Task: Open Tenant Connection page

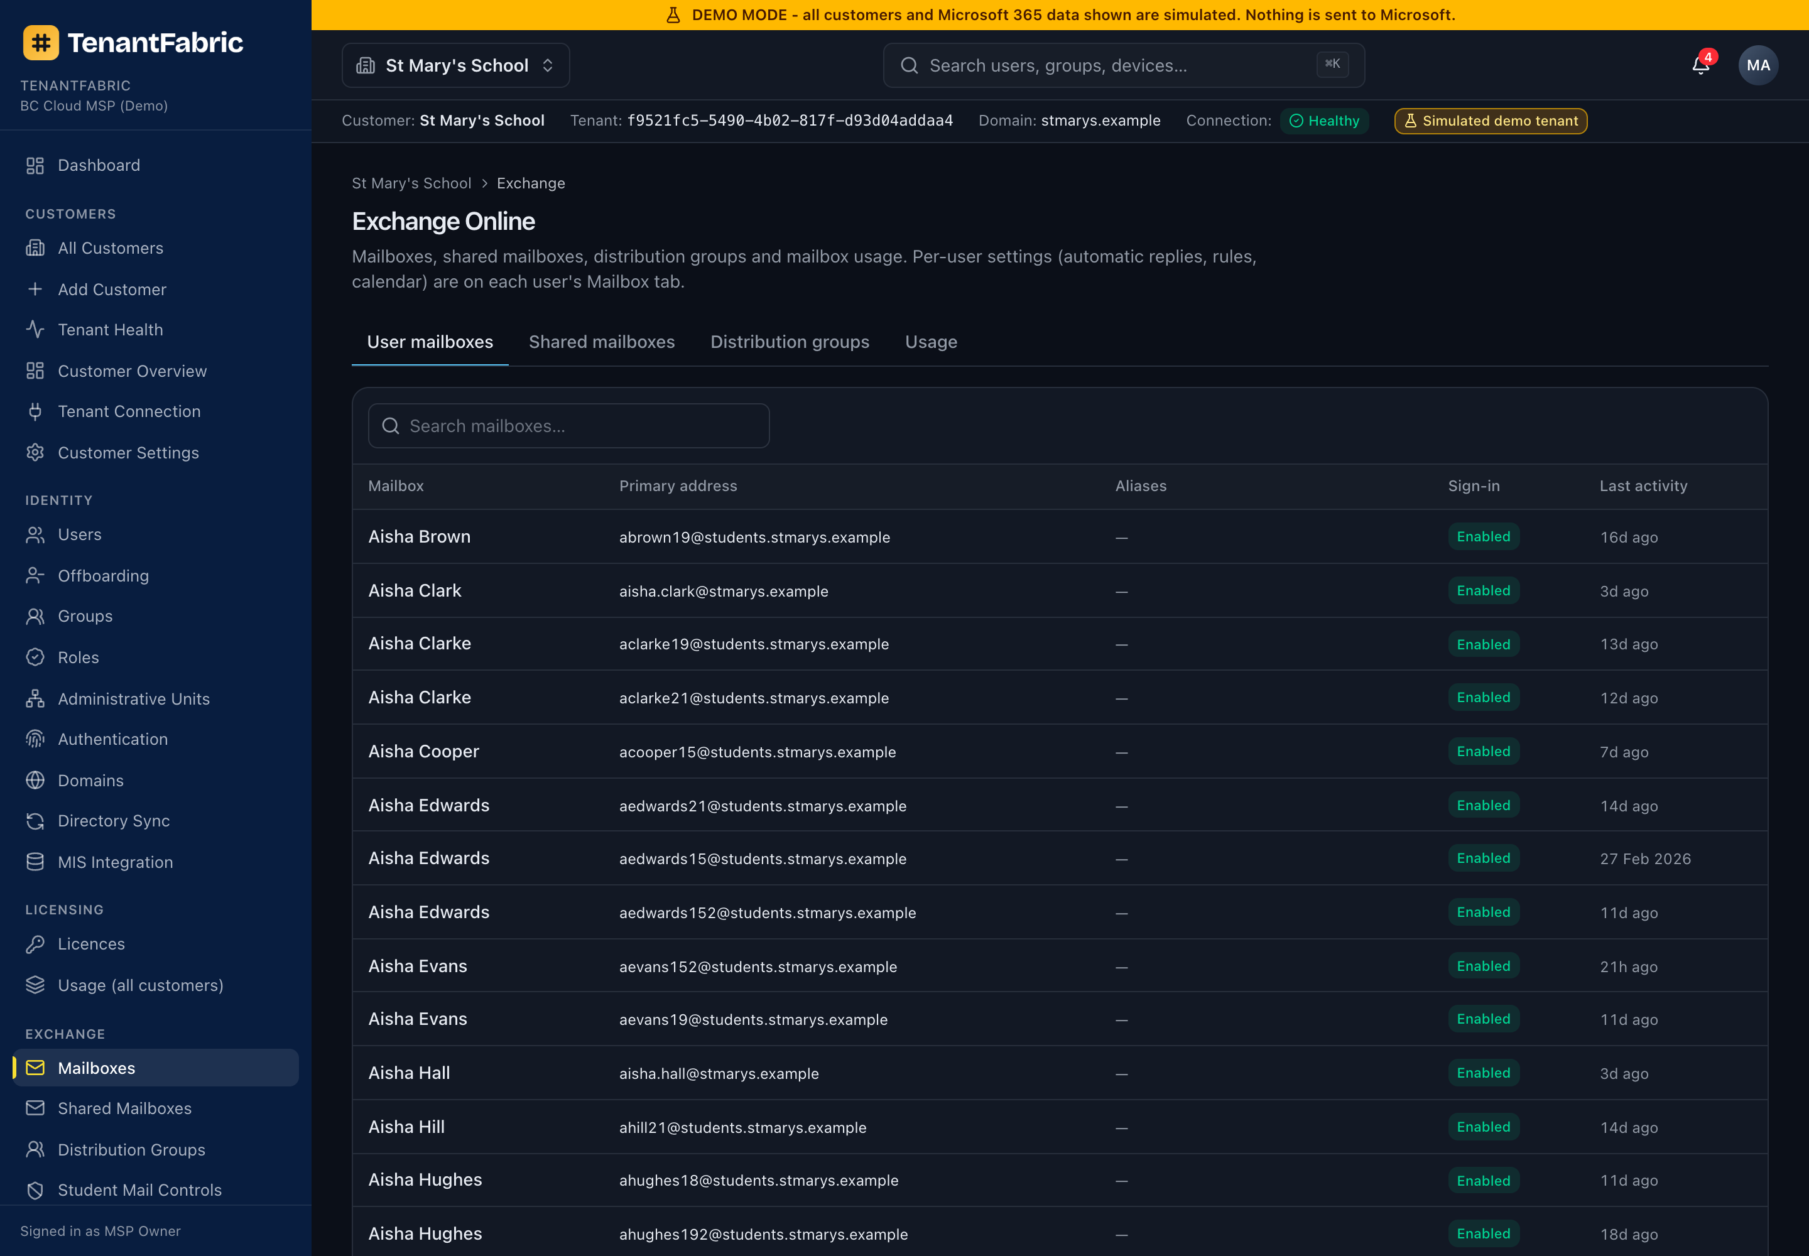Action: point(156,411)
